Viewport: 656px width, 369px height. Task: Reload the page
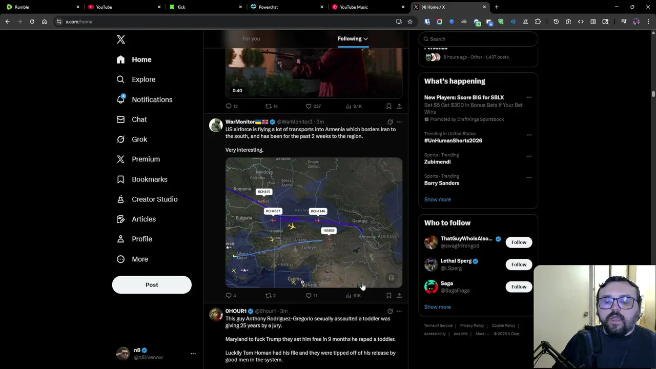(32, 22)
